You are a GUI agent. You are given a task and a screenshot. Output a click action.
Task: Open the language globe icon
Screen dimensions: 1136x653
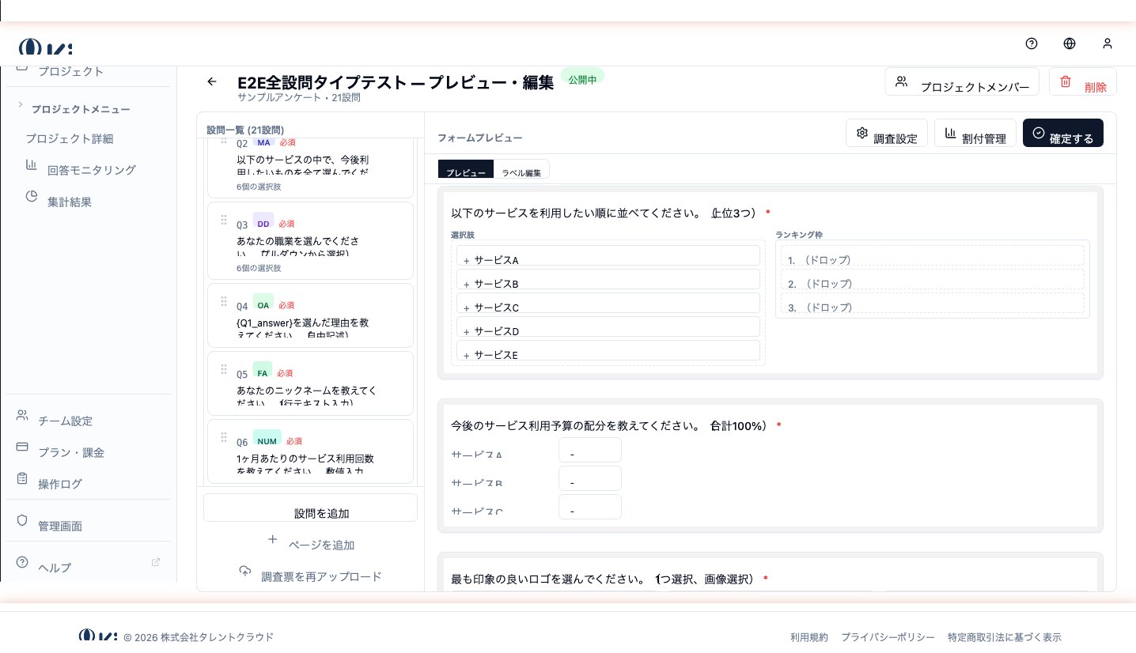click(x=1069, y=43)
